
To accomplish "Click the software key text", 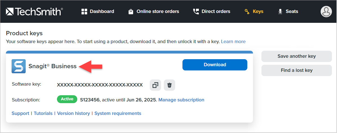I will 100,85.
